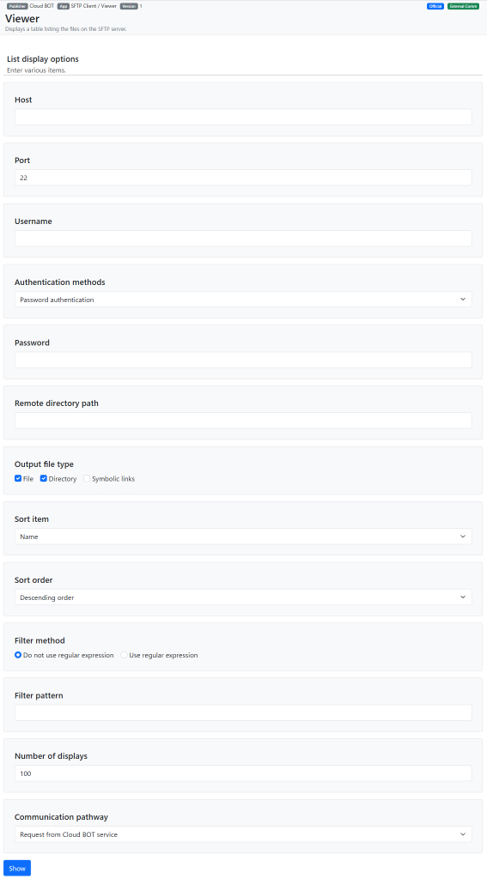Click into the Username field
Viewport: 487px width, 879px height.
pos(243,239)
